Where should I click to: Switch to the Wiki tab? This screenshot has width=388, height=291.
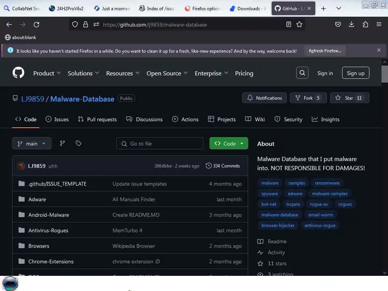[x=255, y=119]
